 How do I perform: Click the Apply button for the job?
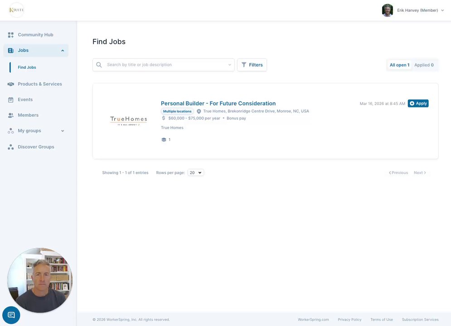418,103
